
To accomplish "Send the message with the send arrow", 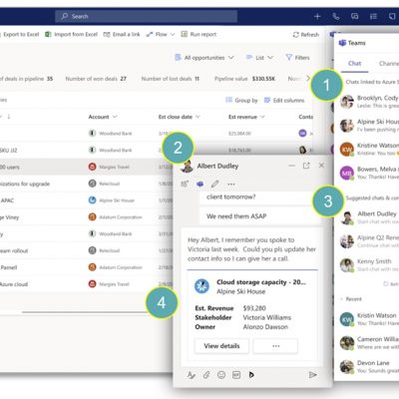I will [312, 375].
